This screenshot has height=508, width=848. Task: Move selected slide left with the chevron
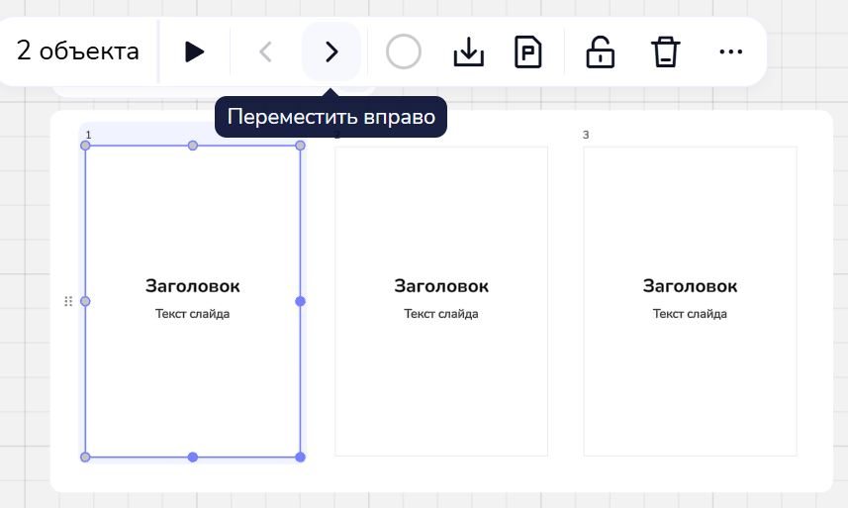(x=265, y=51)
